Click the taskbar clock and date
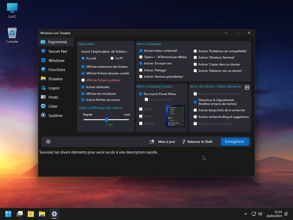The height and width of the screenshot is (220, 293). [x=274, y=214]
